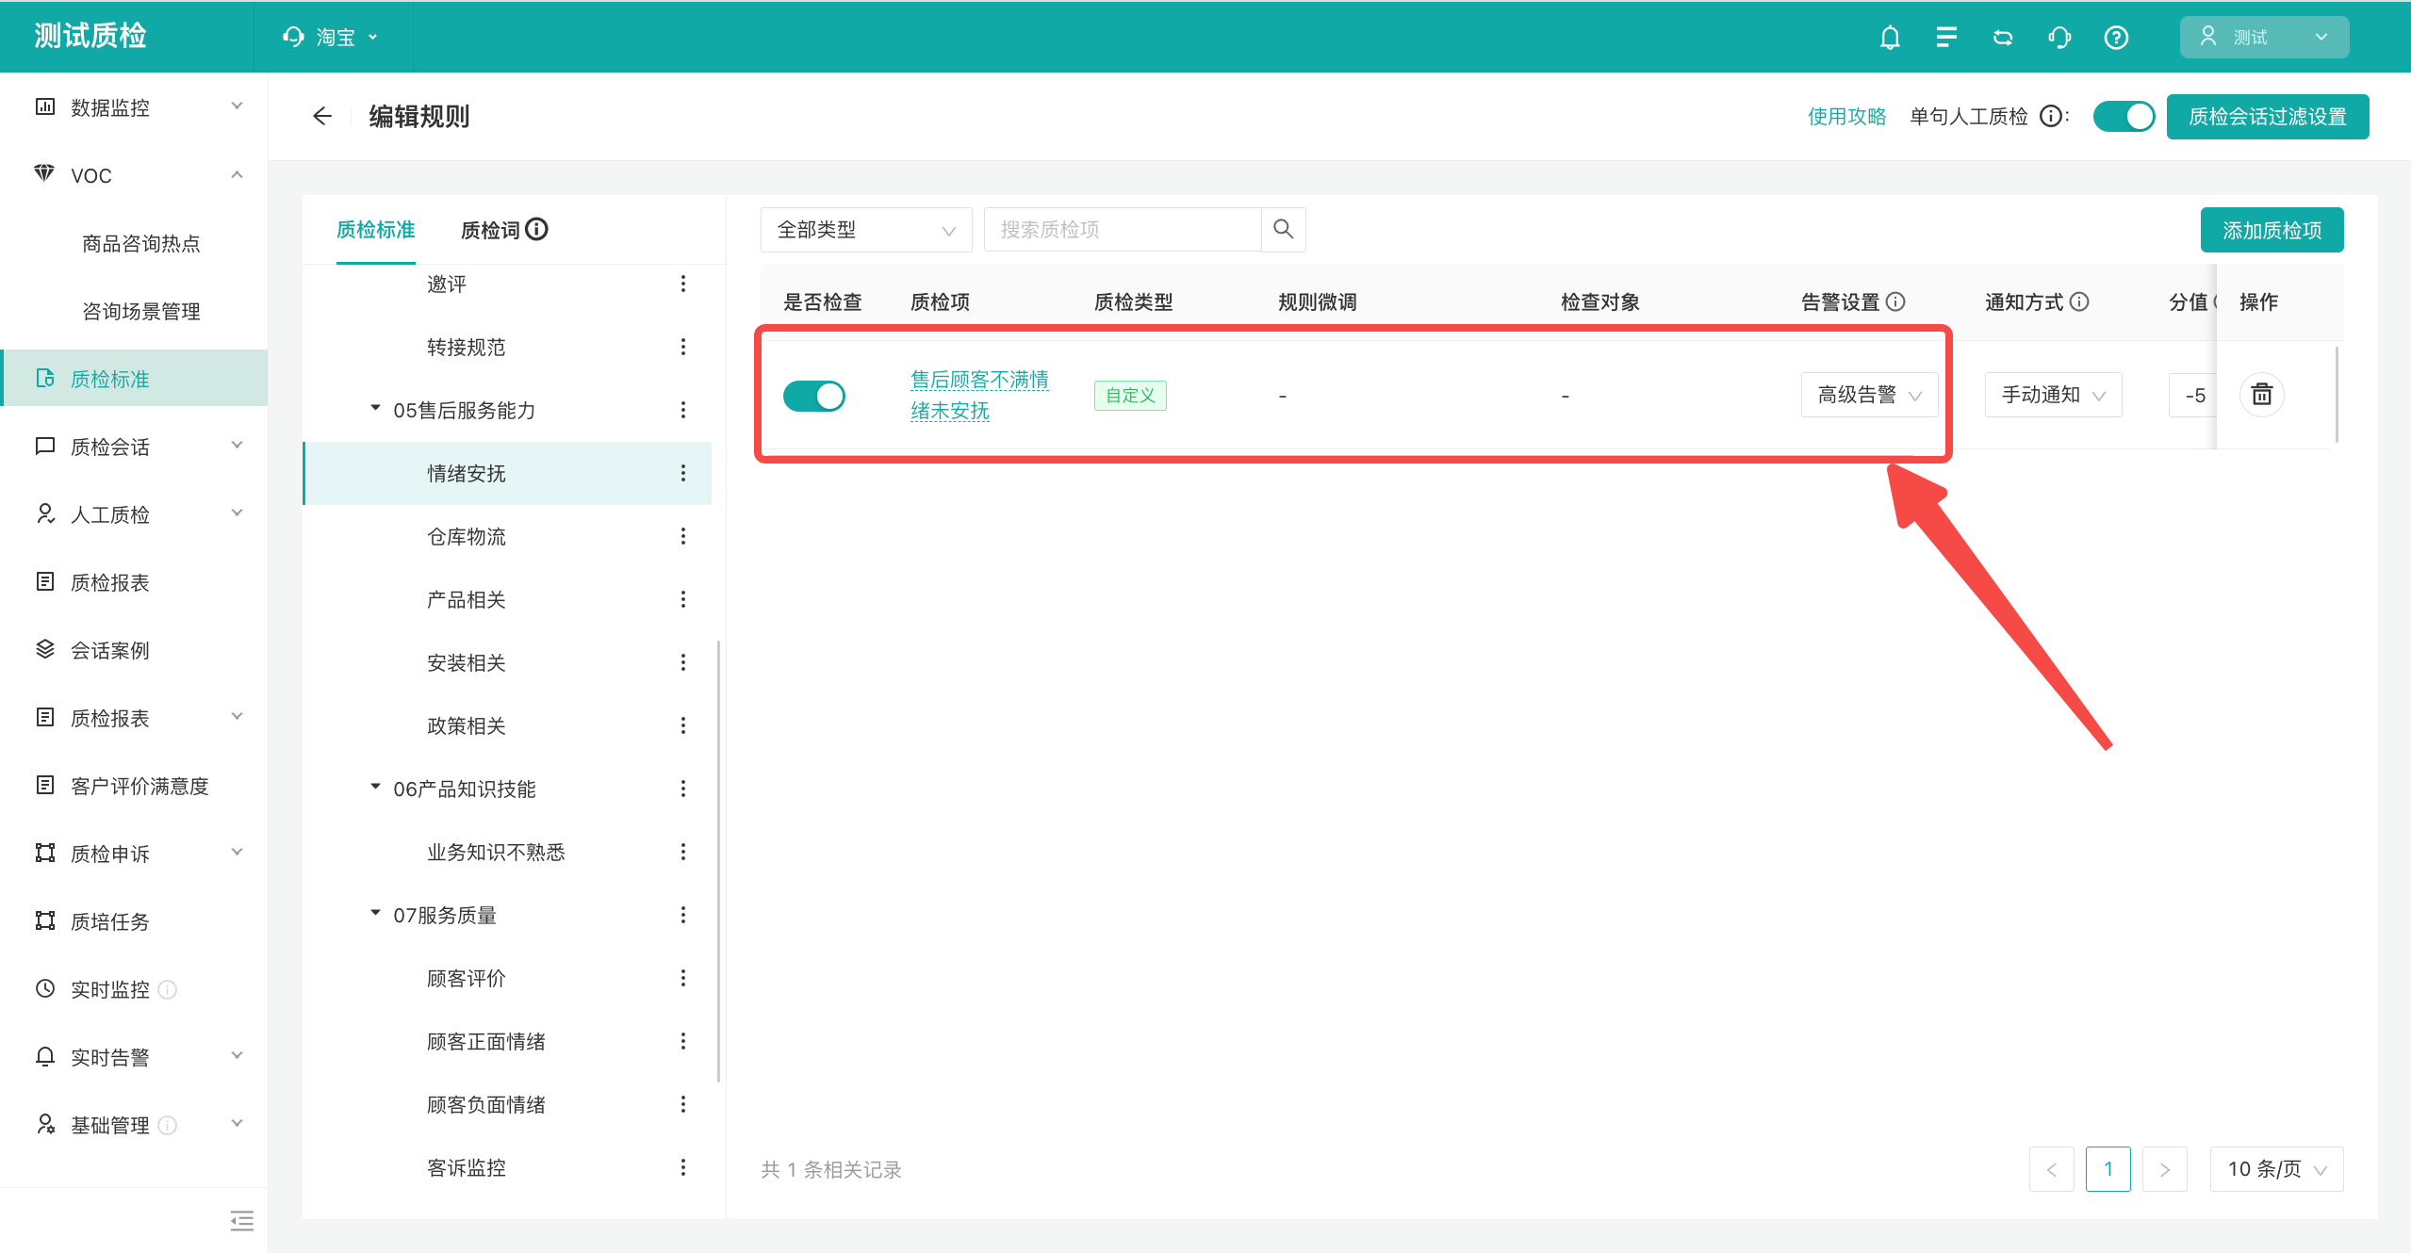The width and height of the screenshot is (2411, 1253).
Task: Expand 数据监控 sidebar menu
Action: point(134,107)
